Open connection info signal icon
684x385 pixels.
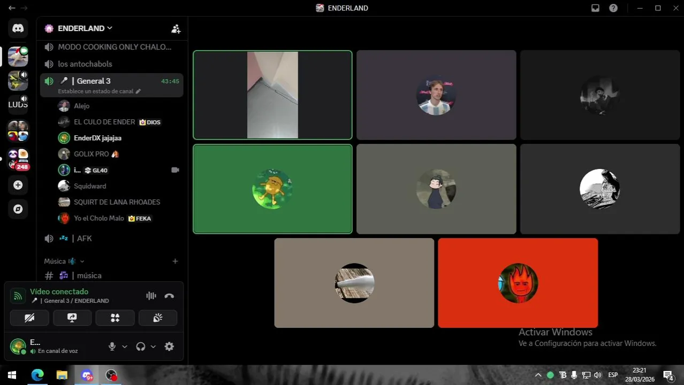point(18,296)
